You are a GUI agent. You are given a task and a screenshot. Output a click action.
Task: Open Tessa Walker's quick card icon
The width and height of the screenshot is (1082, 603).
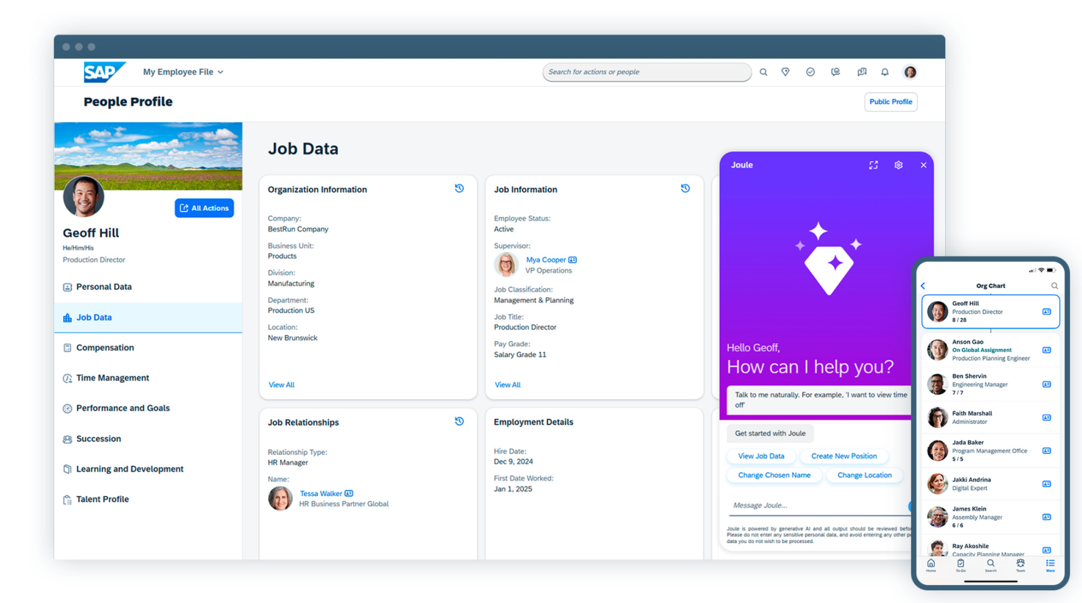(348, 493)
